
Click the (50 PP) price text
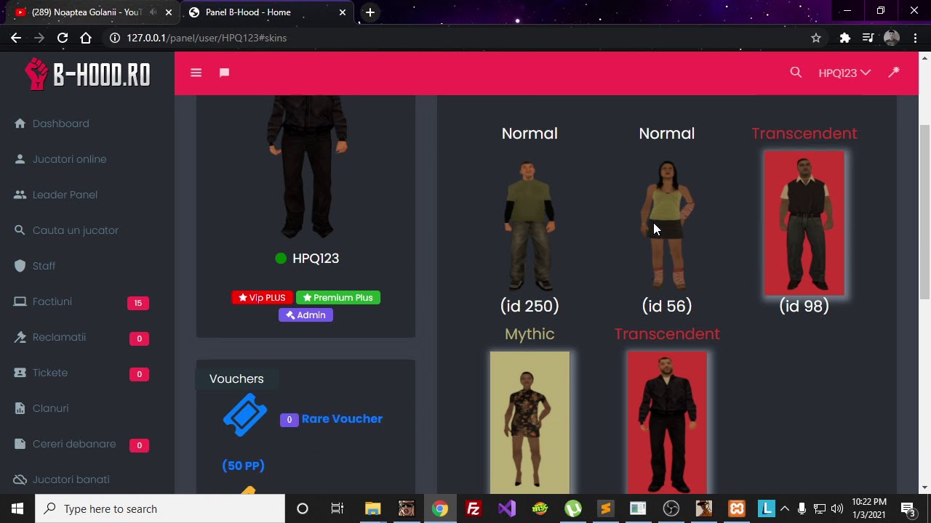[243, 466]
